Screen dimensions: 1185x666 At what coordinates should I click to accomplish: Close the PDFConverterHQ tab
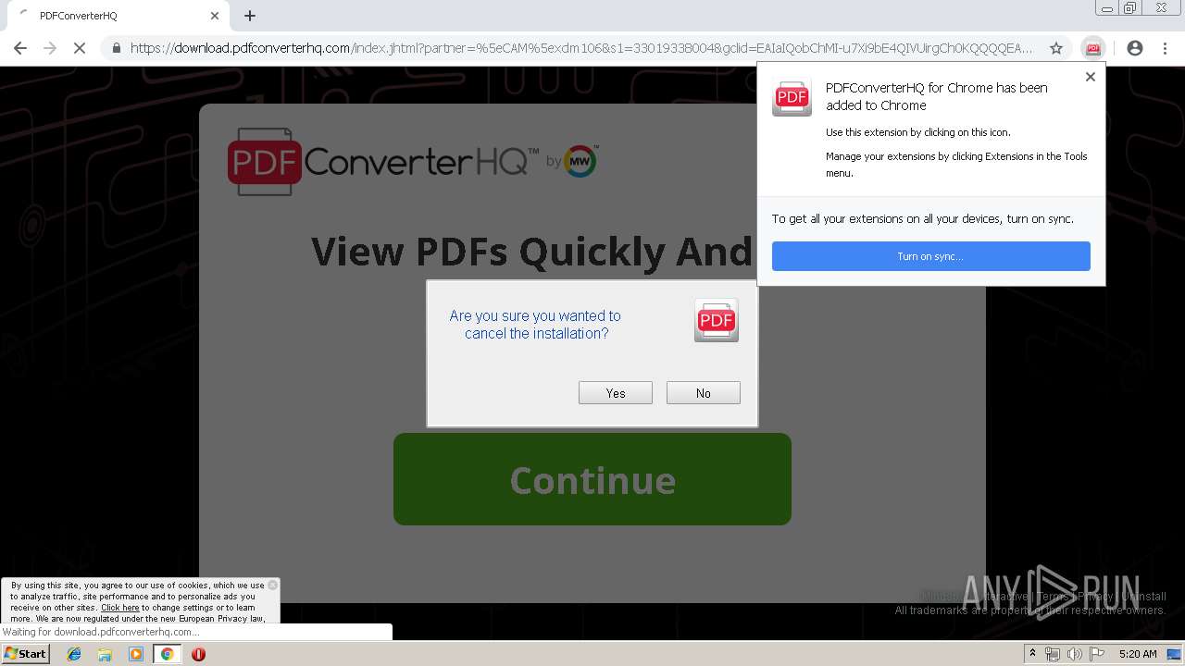(215, 16)
